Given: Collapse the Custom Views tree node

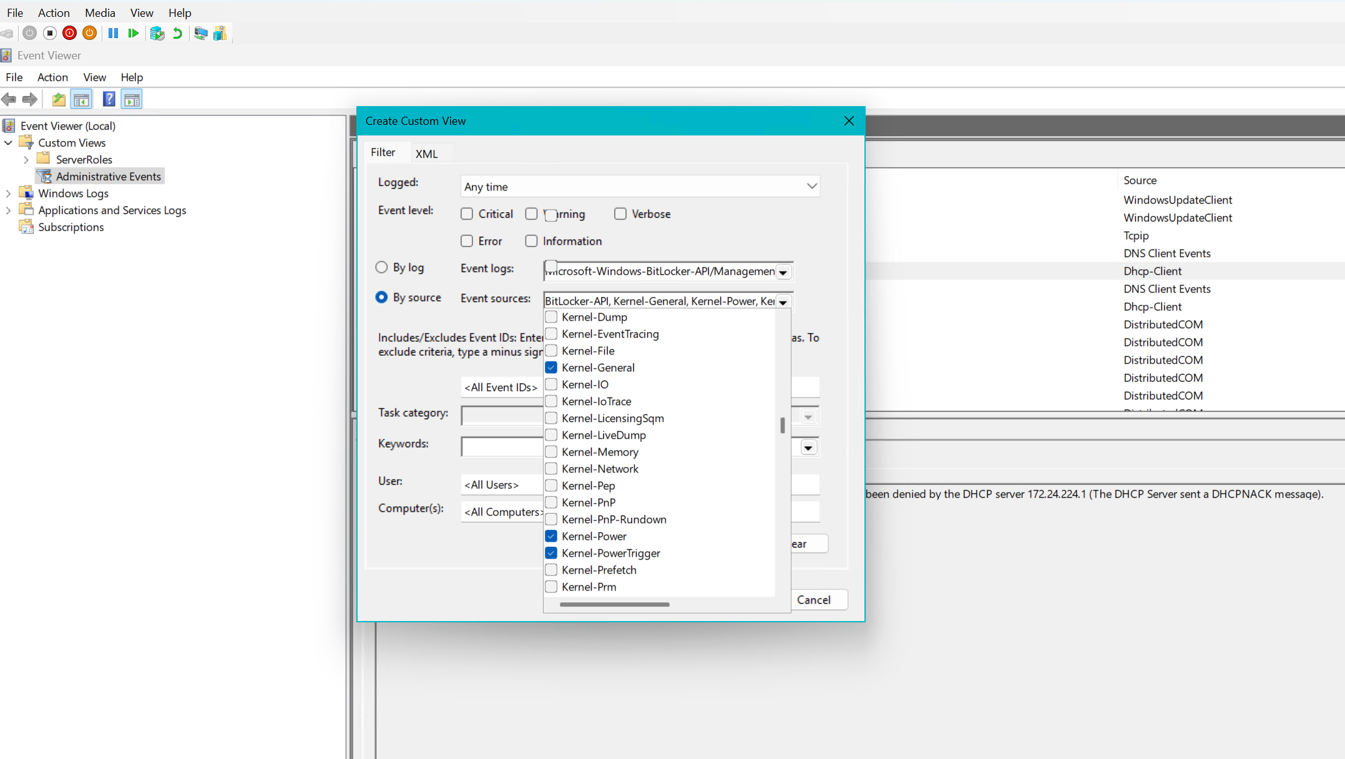Looking at the screenshot, I should [8, 143].
